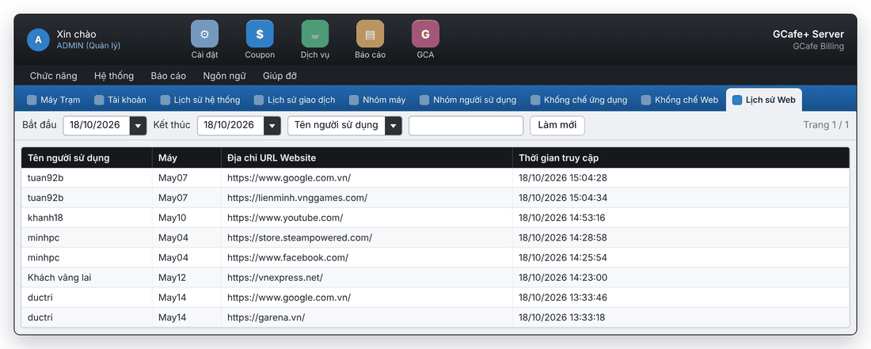Switch to the Lịch sử giao dịch tab
Screen dimensions: 871x349
point(295,100)
